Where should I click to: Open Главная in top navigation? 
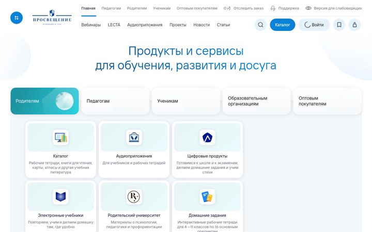88,8
